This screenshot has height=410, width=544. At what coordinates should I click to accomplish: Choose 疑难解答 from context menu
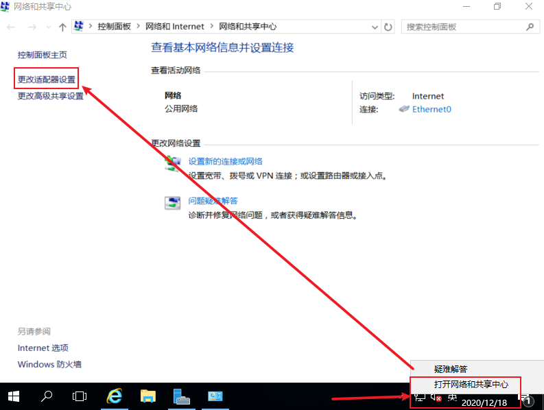coord(451,369)
